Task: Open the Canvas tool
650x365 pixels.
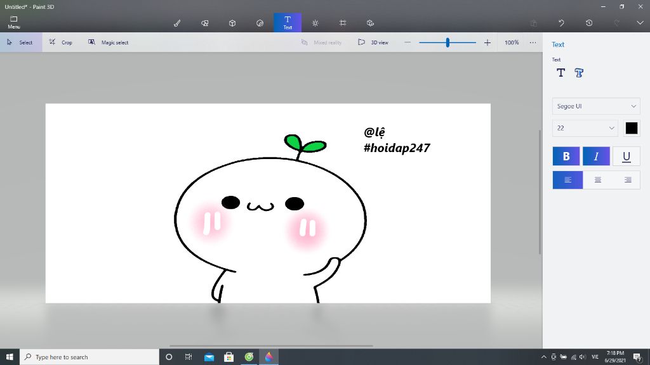Action: pos(343,23)
